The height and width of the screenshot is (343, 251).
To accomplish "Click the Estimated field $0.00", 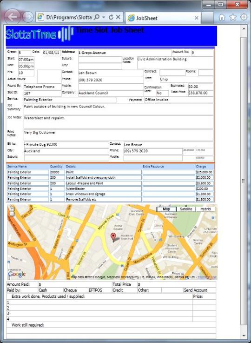I will pos(200,87).
